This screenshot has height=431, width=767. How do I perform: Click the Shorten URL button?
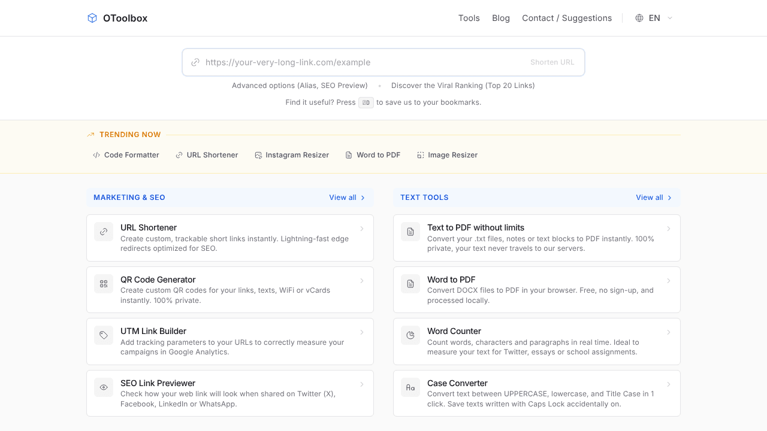[x=552, y=62]
